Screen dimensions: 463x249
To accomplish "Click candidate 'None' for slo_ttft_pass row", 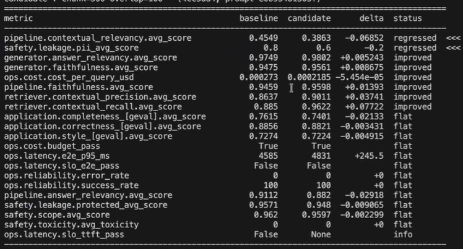I will tap(321, 234).
